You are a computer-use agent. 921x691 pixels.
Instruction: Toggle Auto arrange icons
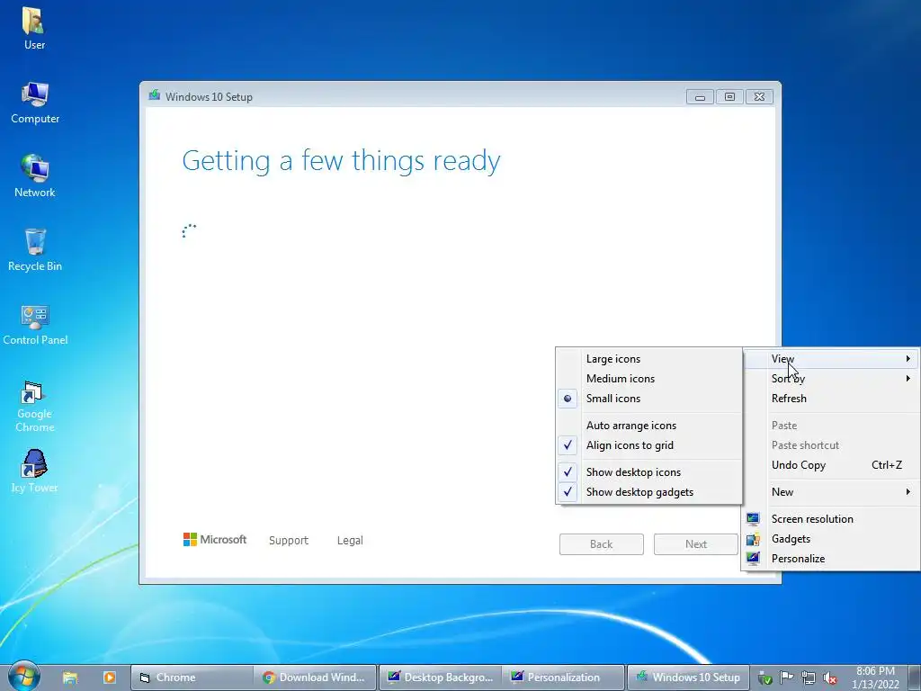[x=649, y=426]
